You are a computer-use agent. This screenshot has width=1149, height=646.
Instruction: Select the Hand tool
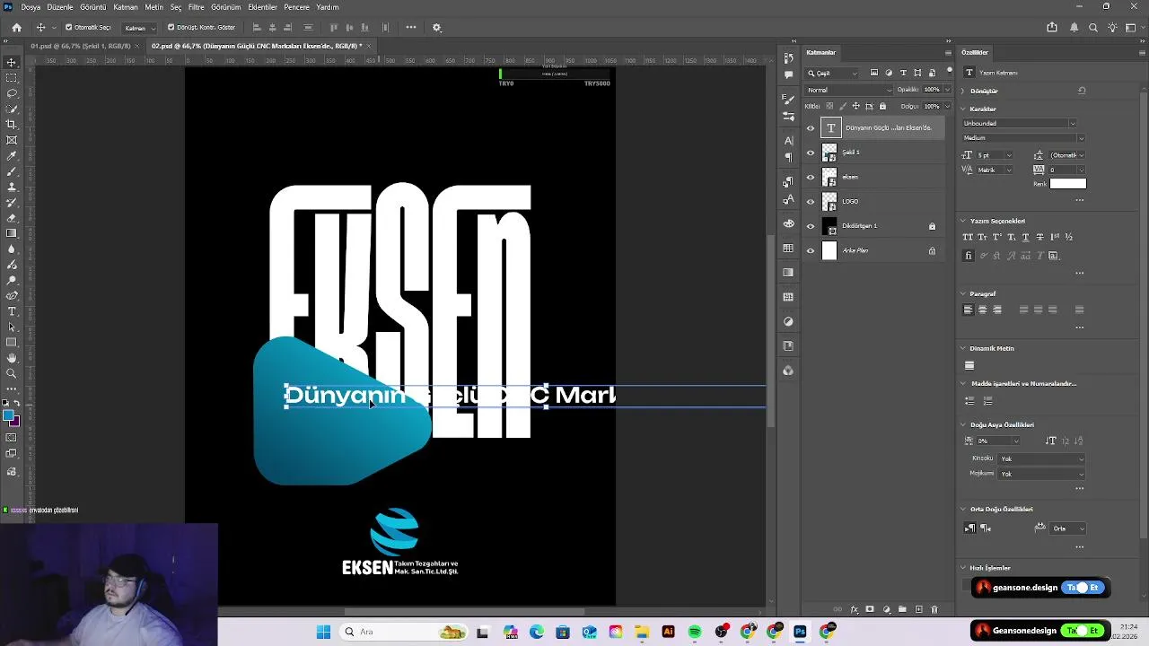tap(12, 358)
